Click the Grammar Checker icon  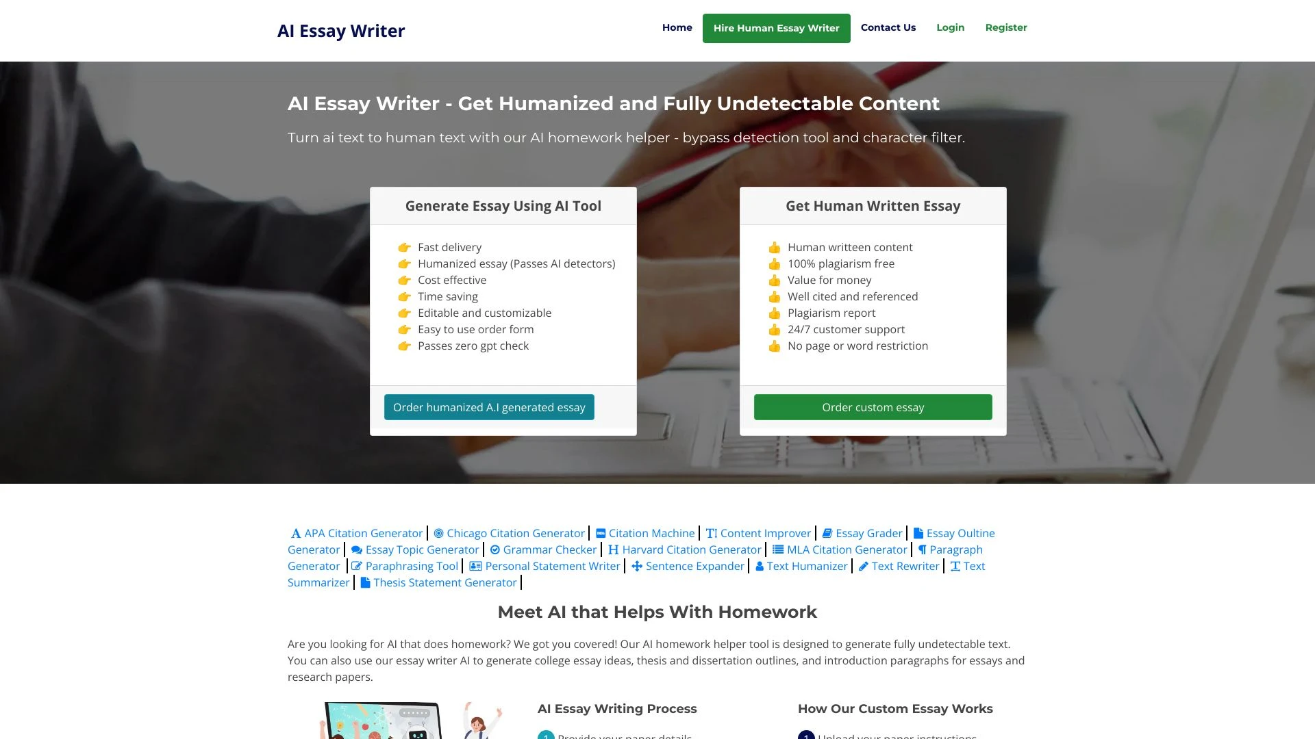[495, 549]
